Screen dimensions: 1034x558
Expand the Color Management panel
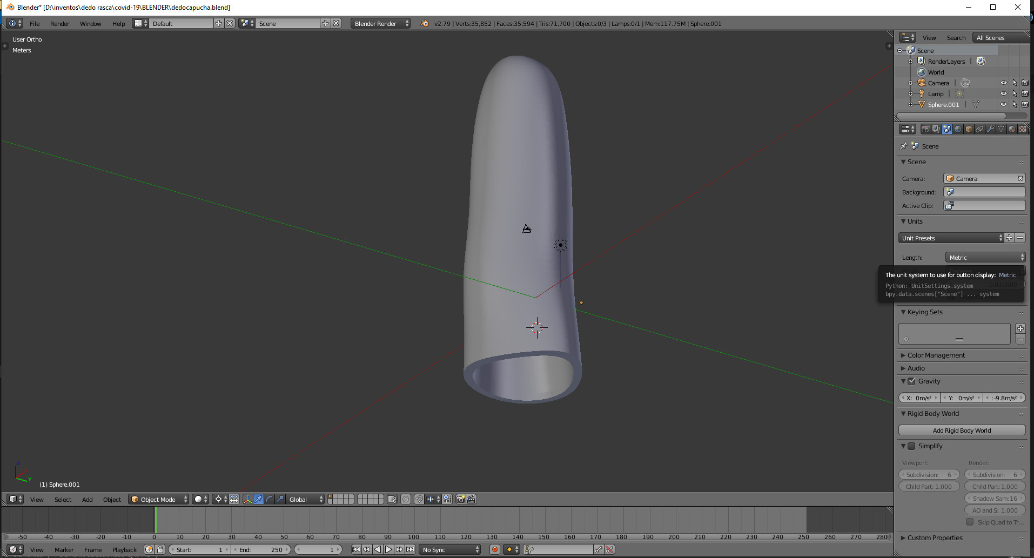pyautogui.click(x=936, y=355)
